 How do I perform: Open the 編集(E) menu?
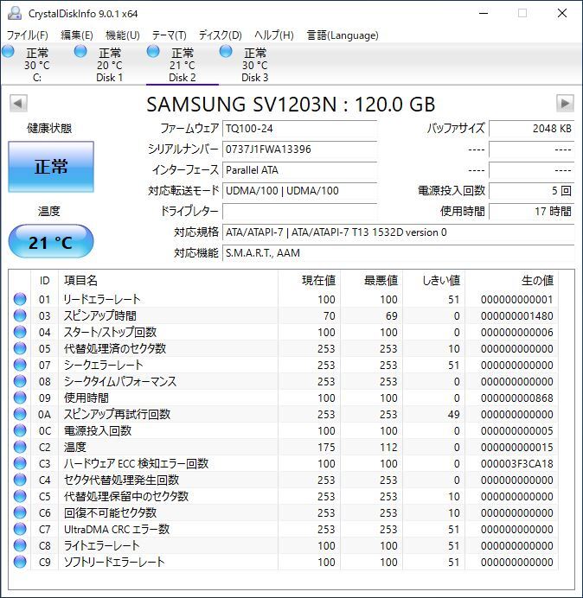pos(77,35)
